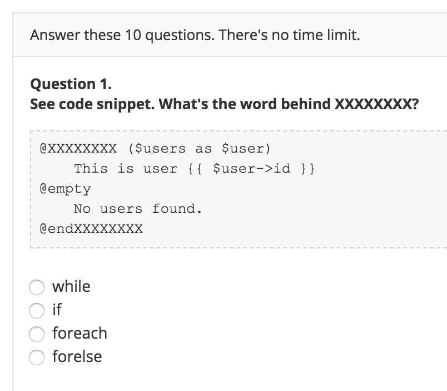Click the "foreach" answer label text
The image size is (447, 391).
click(x=80, y=333)
